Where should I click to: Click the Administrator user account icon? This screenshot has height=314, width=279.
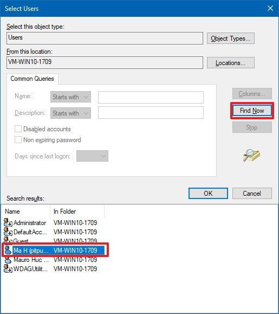(x=8, y=222)
